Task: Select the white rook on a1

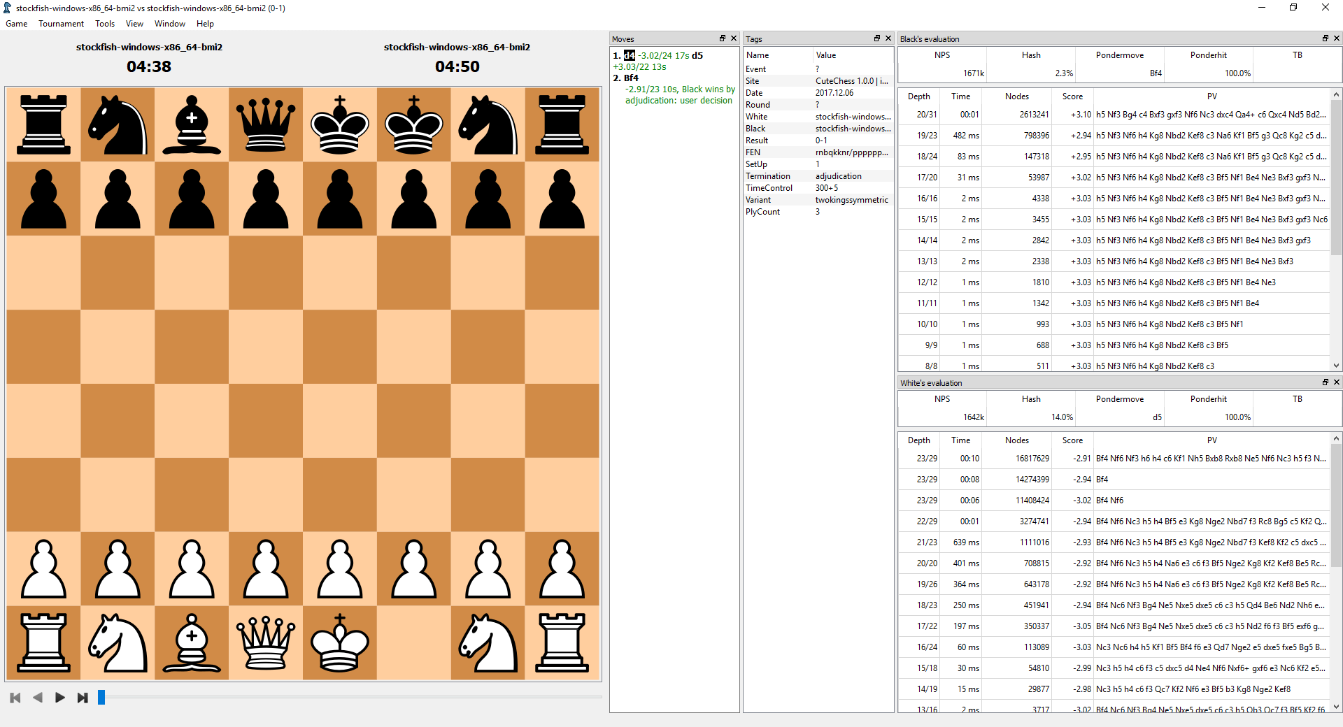Action: pos(43,642)
